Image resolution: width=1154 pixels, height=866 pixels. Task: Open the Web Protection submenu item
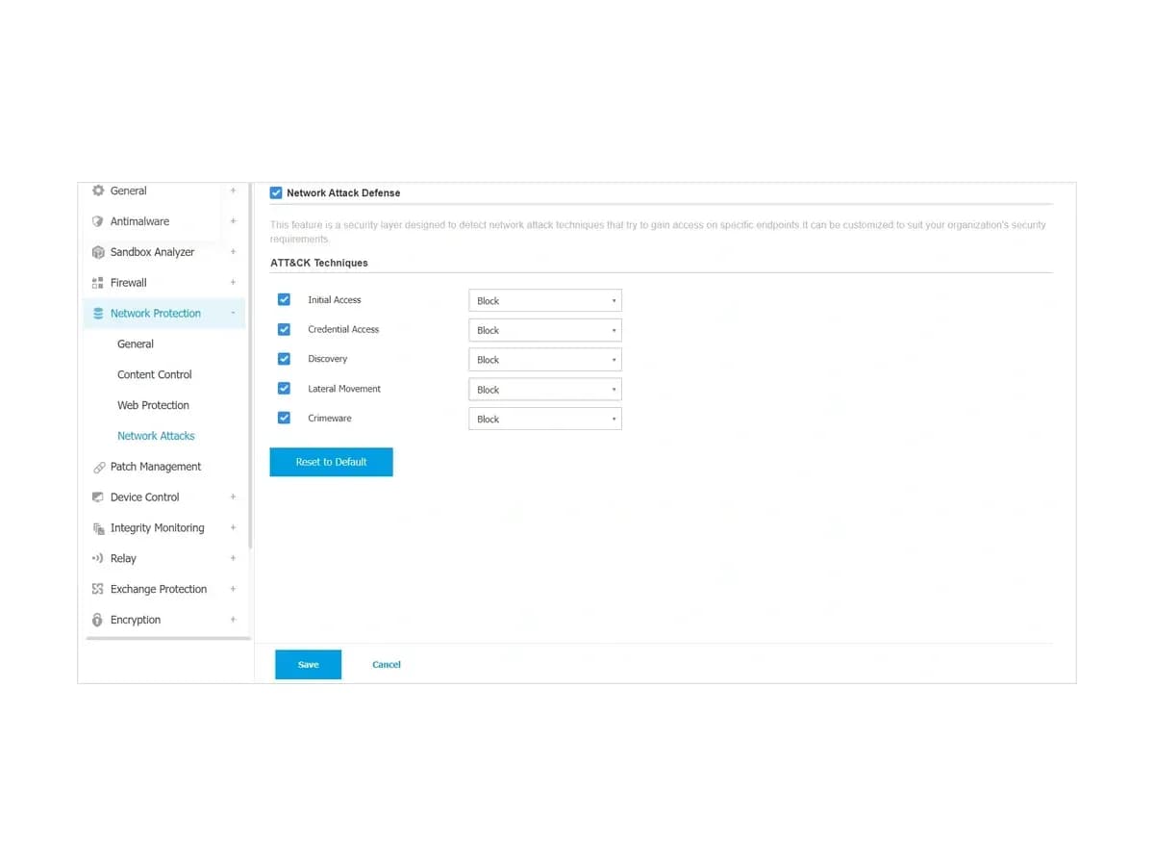153,405
